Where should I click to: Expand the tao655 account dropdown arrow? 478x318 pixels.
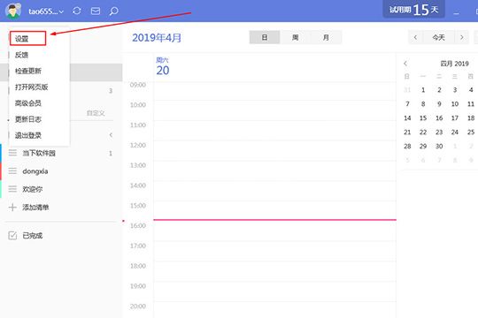click(x=62, y=11)
